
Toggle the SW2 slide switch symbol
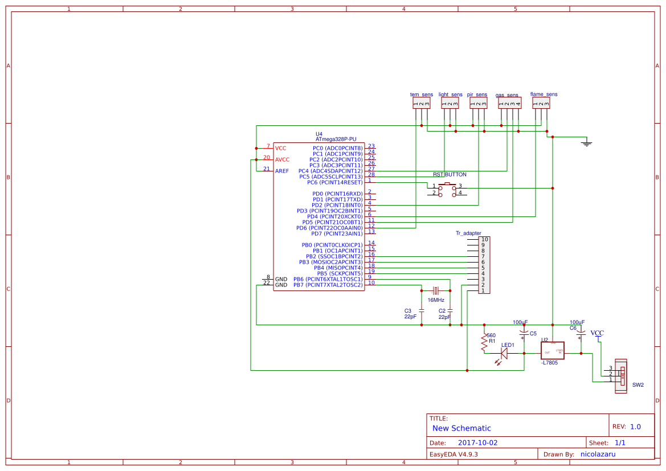click(x=620, y=376)
